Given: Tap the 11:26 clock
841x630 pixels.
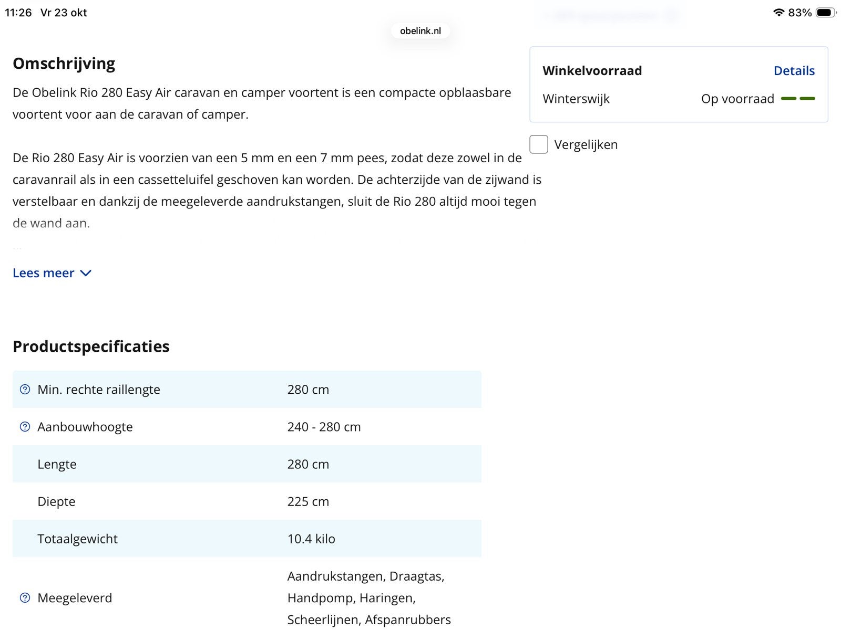Looking at the screenshot, I should [18, 13].
